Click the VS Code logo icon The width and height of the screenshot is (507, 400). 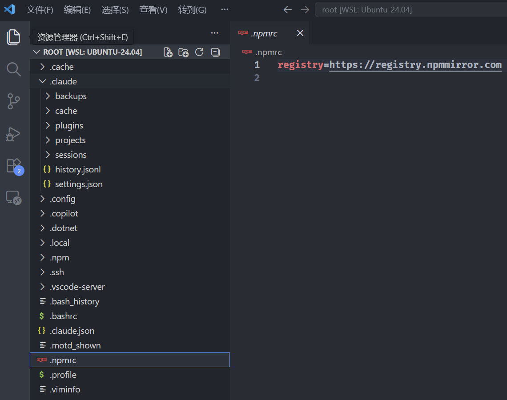pyautogui.click(x=9, y=9)
